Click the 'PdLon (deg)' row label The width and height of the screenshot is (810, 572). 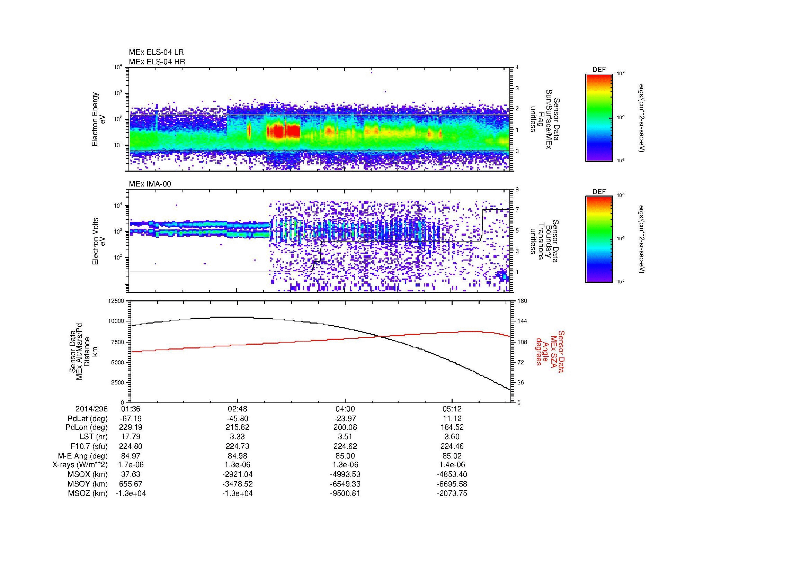87,427
